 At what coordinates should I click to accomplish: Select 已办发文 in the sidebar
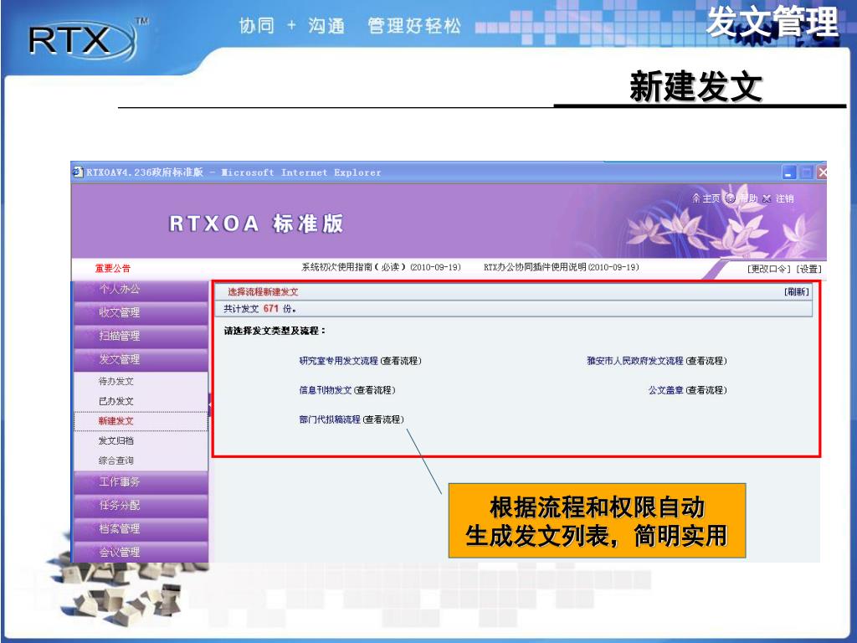115,401
